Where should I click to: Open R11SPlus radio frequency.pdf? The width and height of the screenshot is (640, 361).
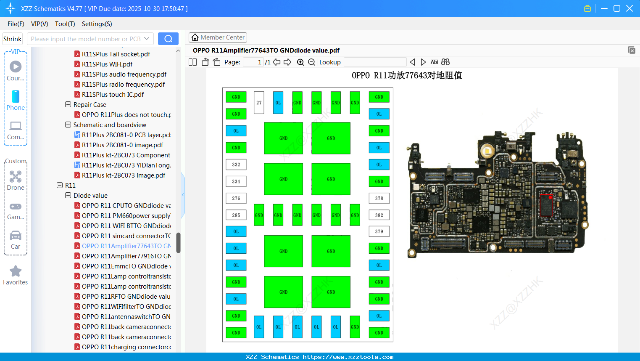point(123,84)
